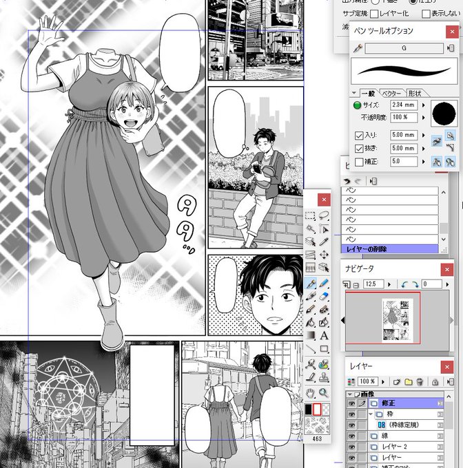This screenshot has height=468, width=463.
Task: Rotate view right in Navigator
Action: pyautogui.click(x=415, y=284)
